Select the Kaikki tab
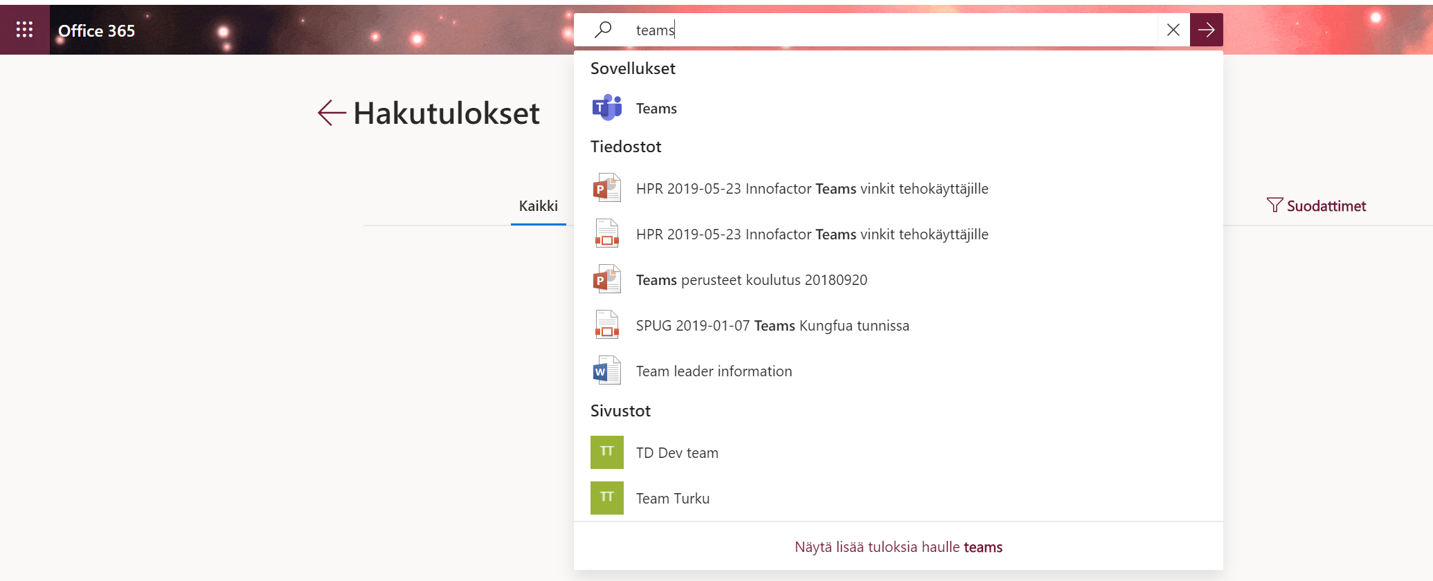Screen dimensions: 1433x581 538,206
